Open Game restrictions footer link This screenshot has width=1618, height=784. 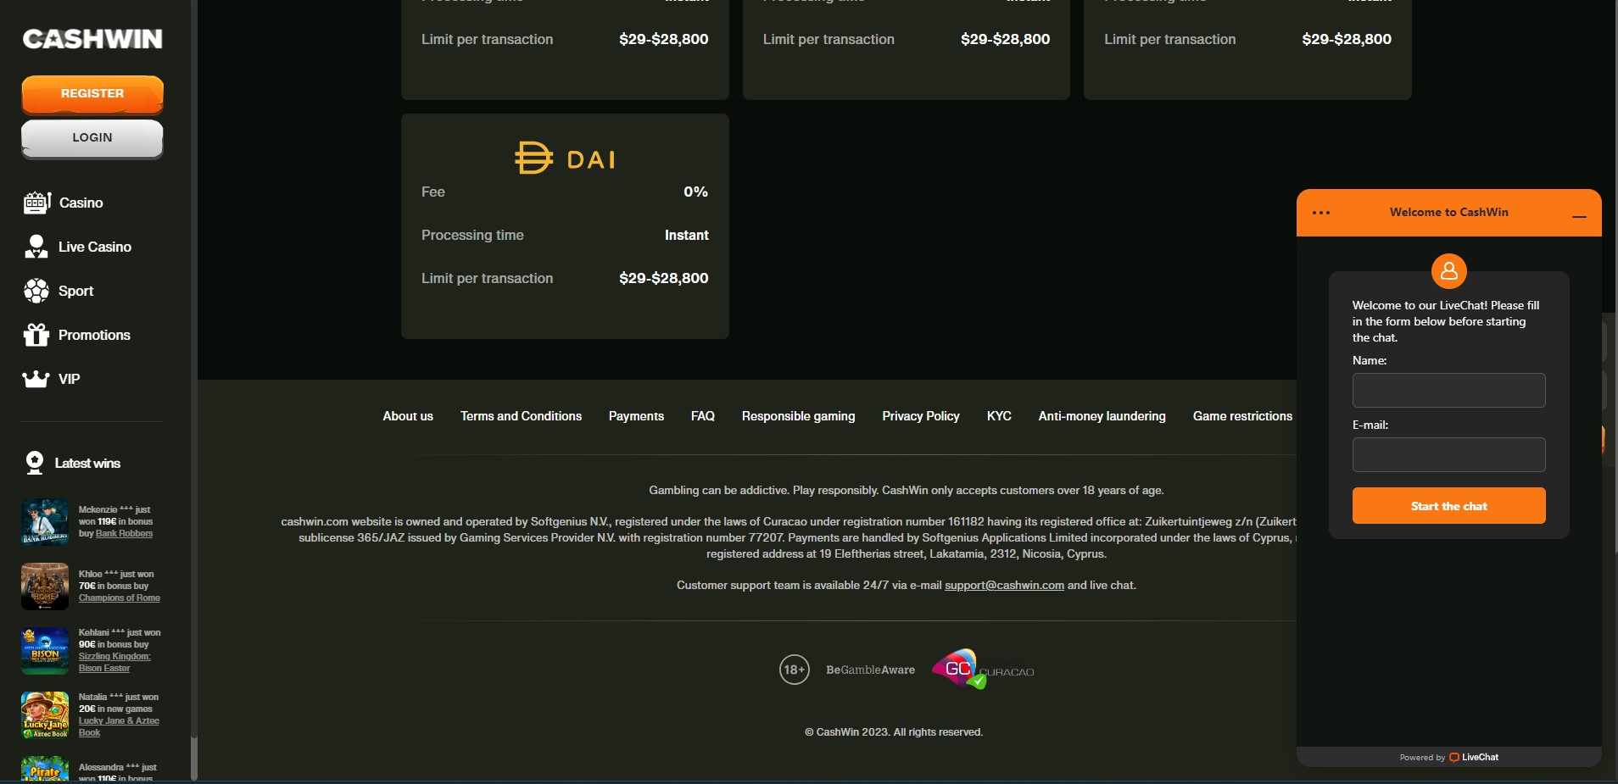pyautogui.click(x=1242, y=416)
